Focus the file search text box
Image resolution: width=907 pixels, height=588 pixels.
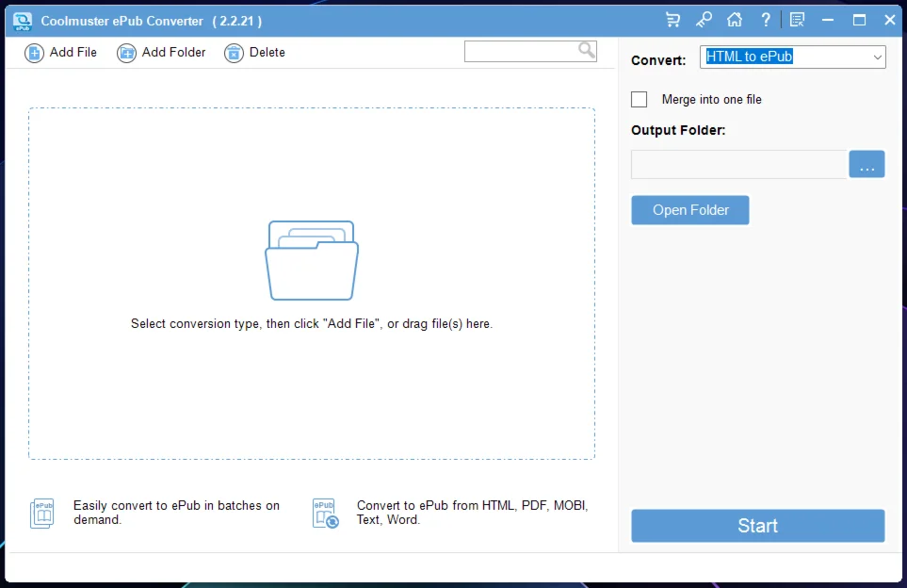point(520,51)
